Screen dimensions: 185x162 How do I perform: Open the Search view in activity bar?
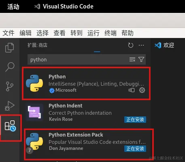coord(10,67)
